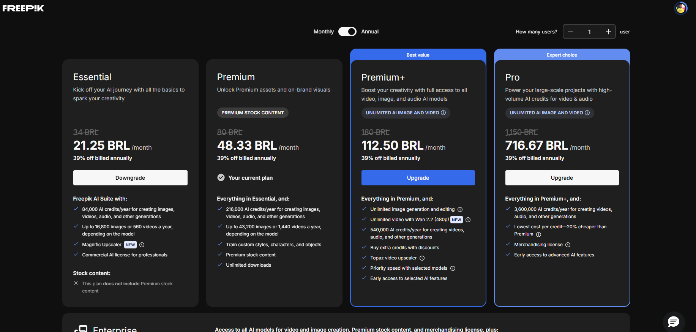Increase the number of users with plus

[x=608, y=32]
